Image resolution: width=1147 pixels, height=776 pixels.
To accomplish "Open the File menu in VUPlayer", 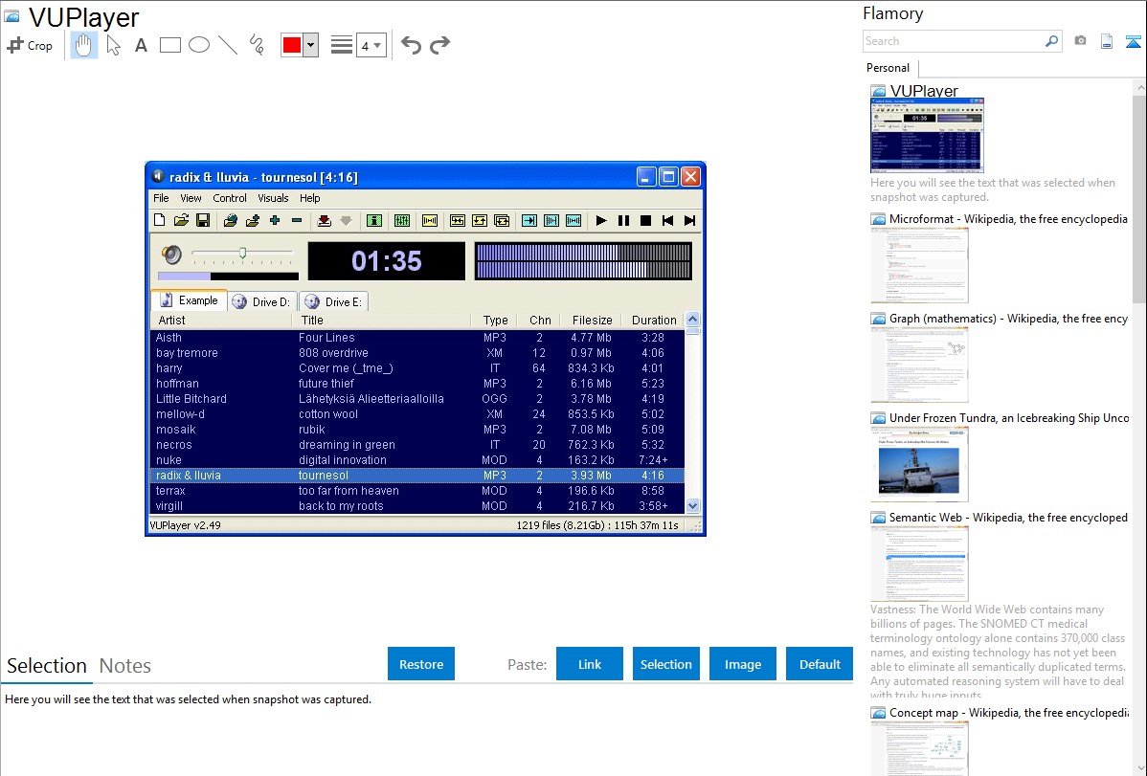I will pyautogui.click(x=161, y=198).
